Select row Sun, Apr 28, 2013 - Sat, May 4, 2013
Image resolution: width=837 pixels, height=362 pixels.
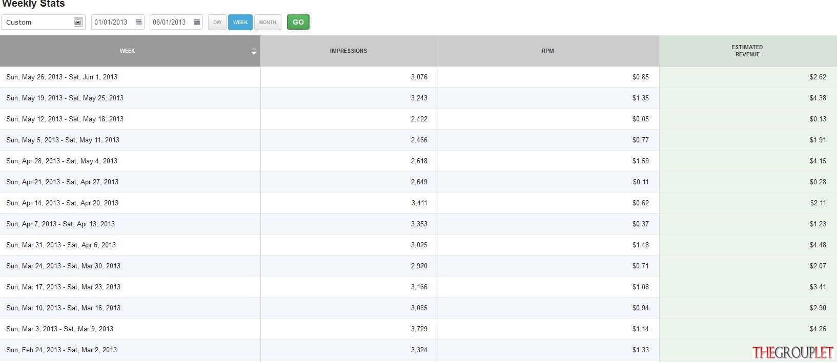pos(418,161)
